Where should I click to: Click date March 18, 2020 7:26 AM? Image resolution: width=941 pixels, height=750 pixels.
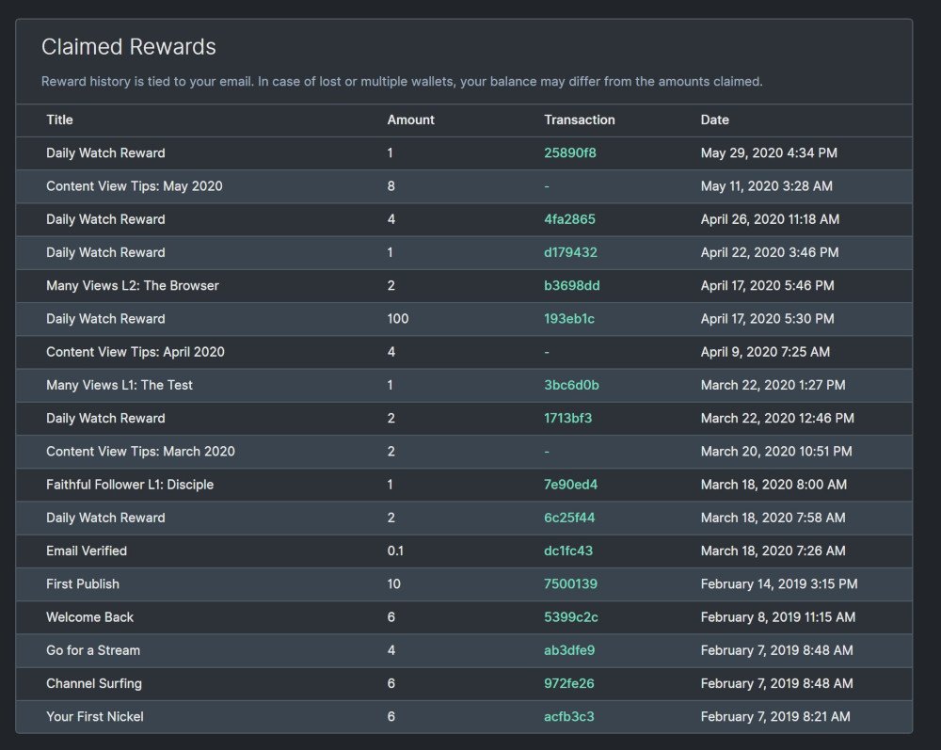(x=773, y=551)
